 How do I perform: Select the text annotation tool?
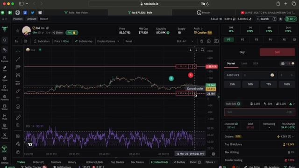(18, 98)
